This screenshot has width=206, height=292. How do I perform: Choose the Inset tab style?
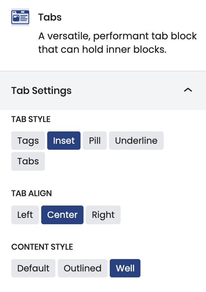64,141
